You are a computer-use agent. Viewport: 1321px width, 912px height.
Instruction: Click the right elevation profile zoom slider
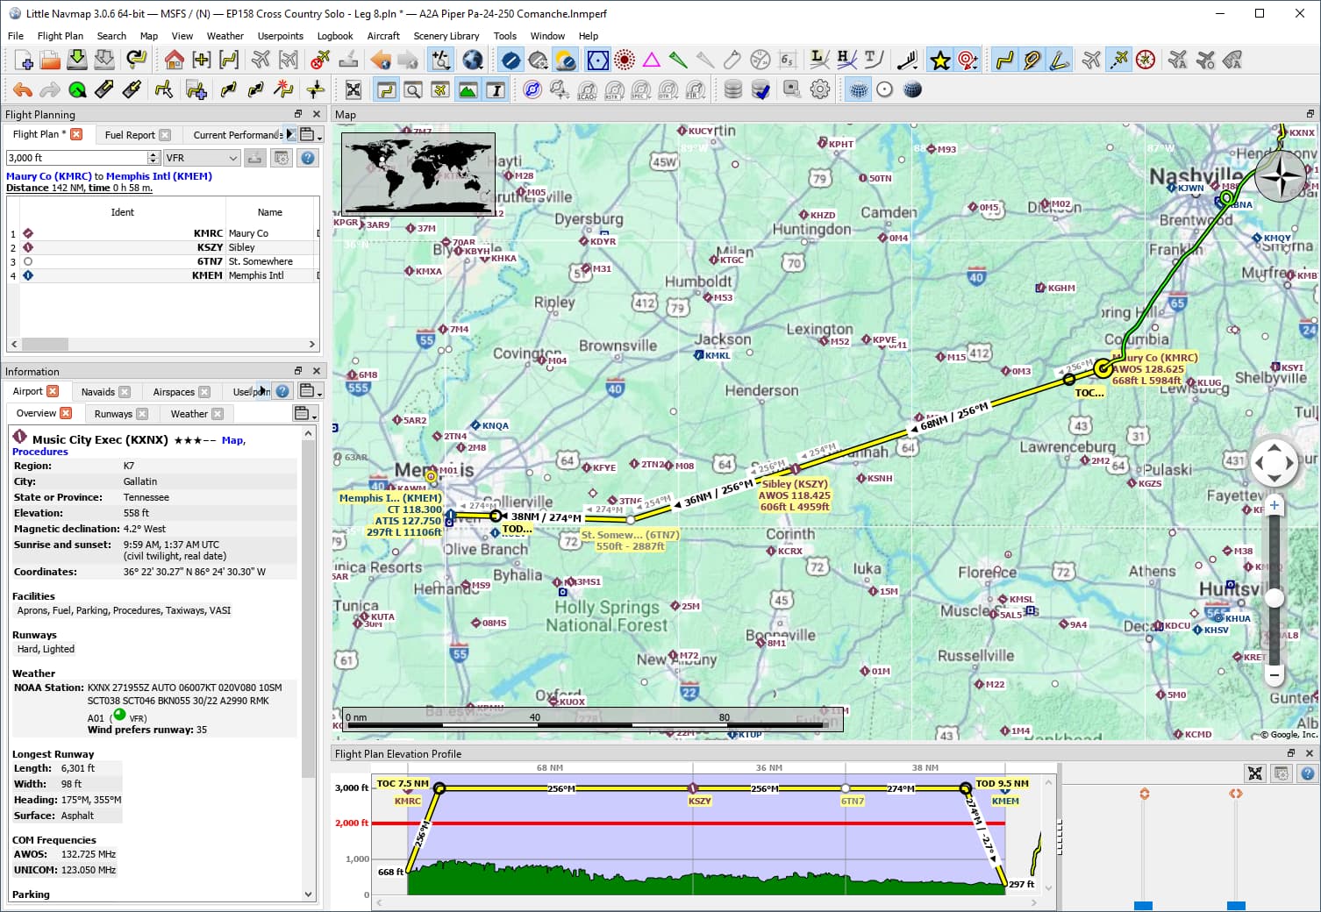tap(1236, 905)
